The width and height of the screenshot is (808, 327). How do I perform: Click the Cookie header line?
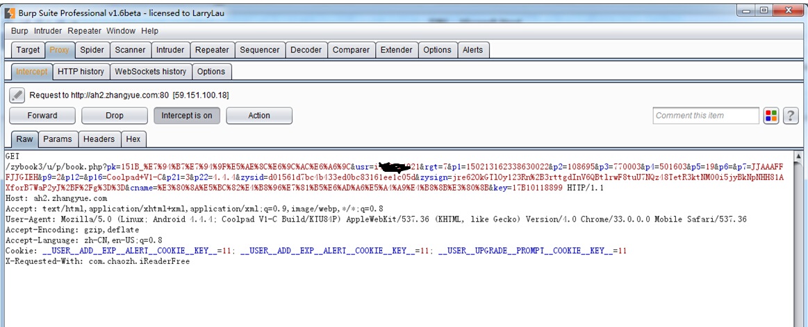[x=316, y=251]
